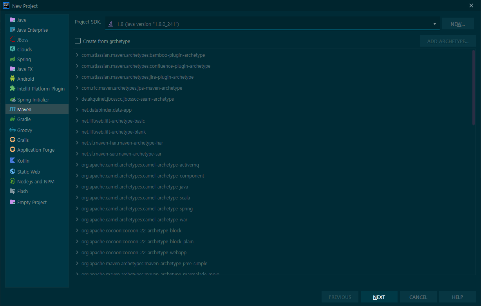Expand the confluence-plugin-archetype entry
481x306 pixels.
77,66
